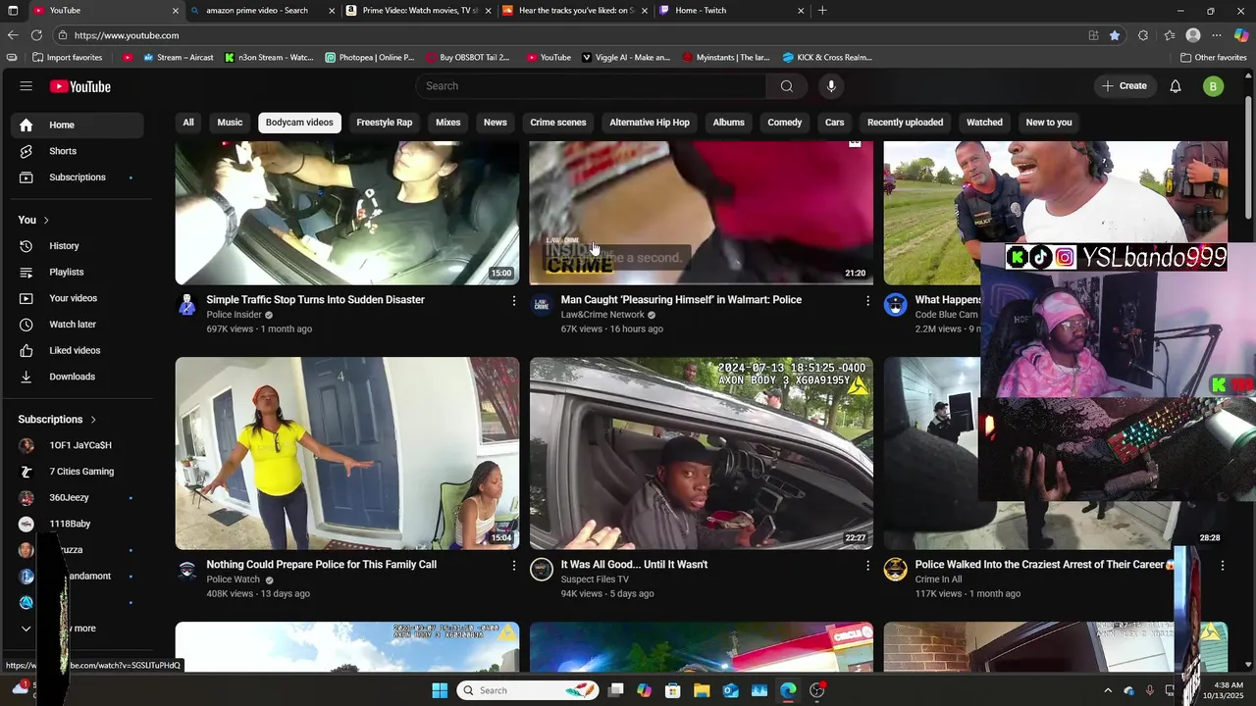Viewport: 1256px width, 706px height.
Task: Open KICK & Cross Realm bookmark
Action: tap(827, 57)
